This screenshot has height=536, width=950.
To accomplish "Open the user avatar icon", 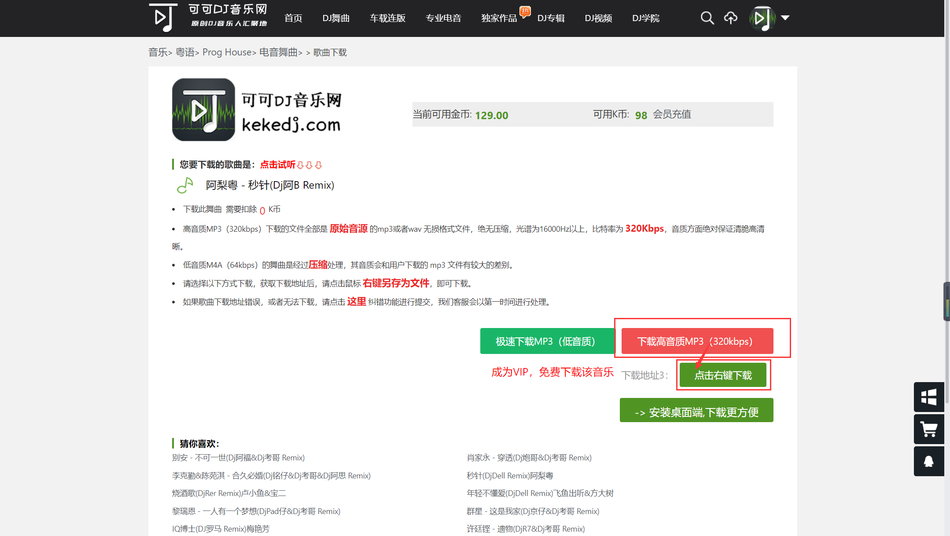I will coord(762,18).
